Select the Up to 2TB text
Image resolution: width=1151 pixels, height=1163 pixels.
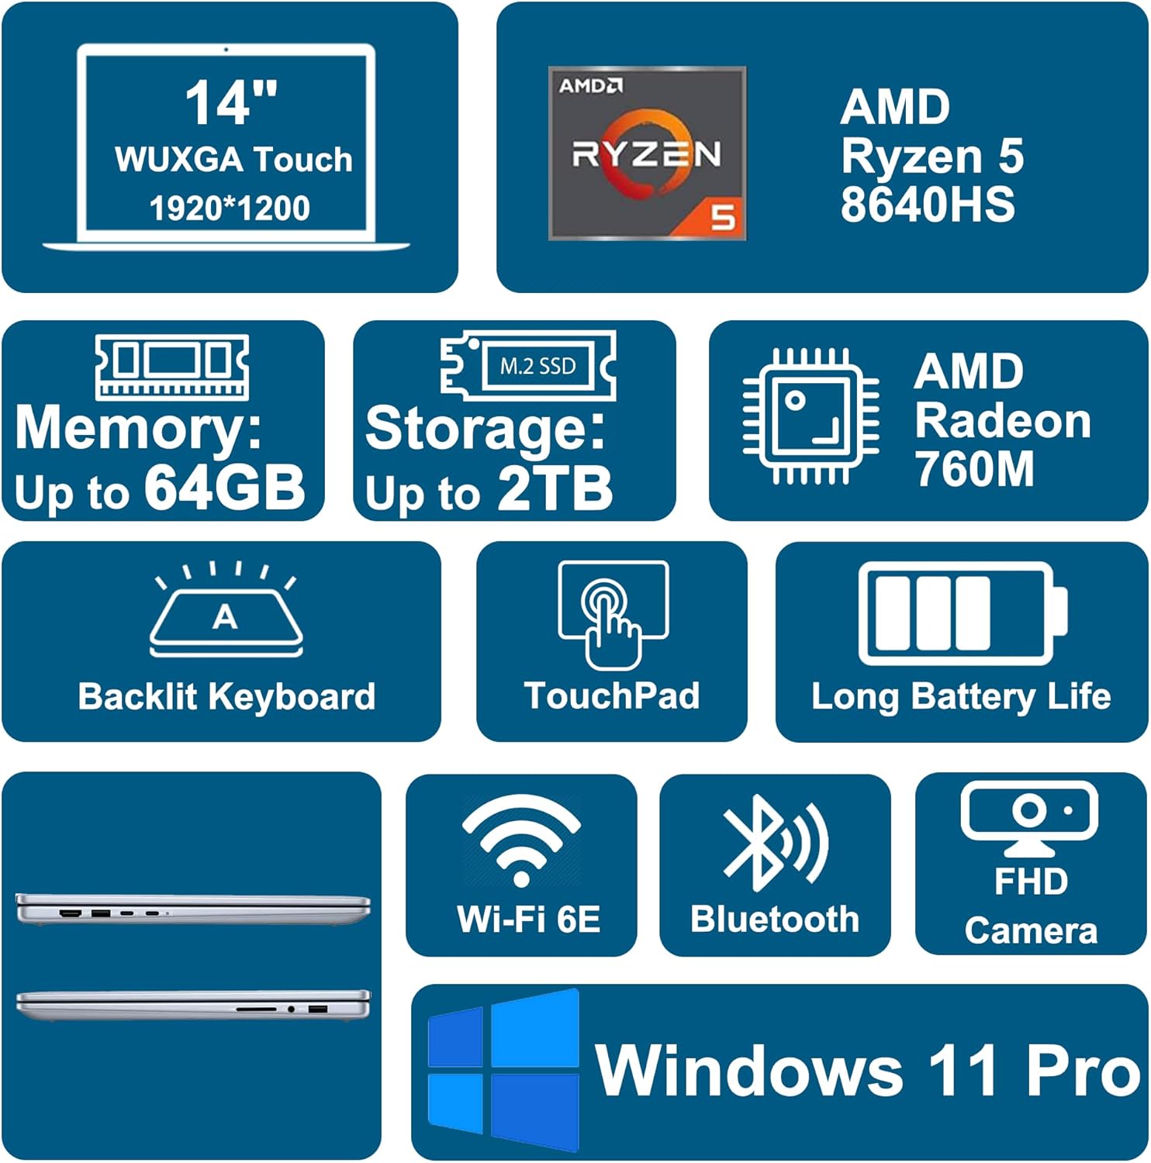click(x=489, y=490)
